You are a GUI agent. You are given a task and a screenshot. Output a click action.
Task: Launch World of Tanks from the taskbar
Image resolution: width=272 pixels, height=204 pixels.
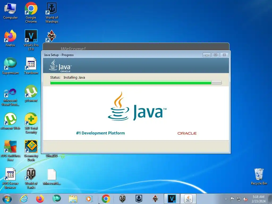[x=122, y=199]
